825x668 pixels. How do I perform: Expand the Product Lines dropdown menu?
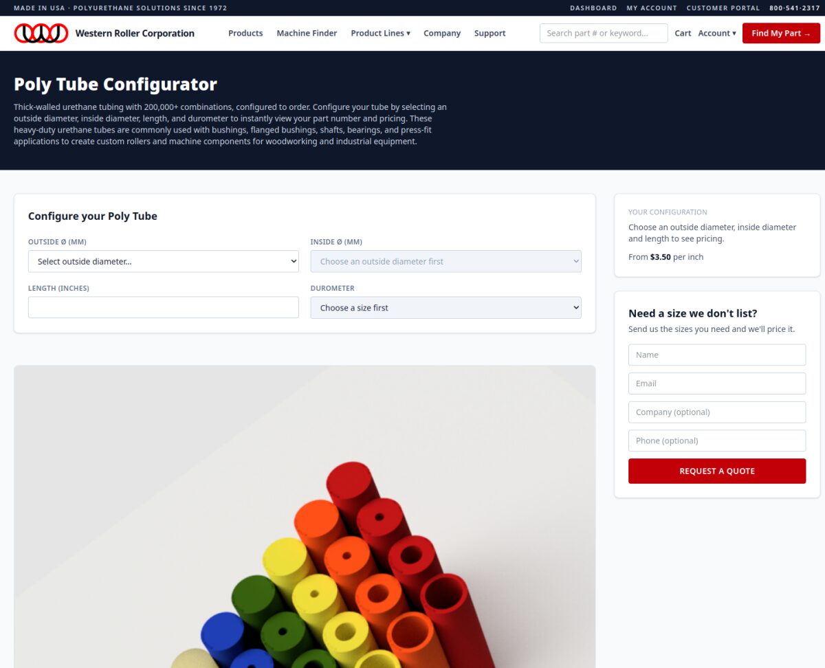380,33
